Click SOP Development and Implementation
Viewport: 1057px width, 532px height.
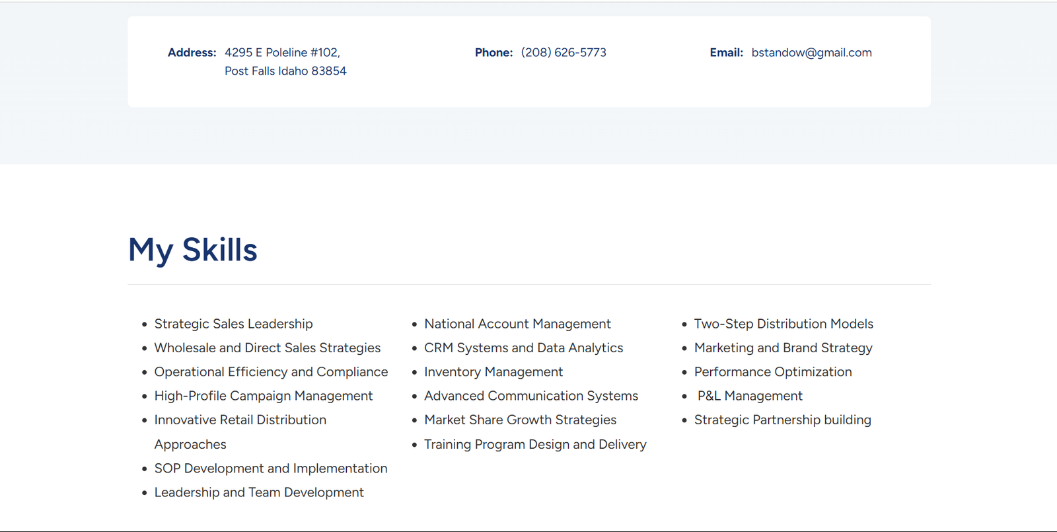(x=270, y=469)
